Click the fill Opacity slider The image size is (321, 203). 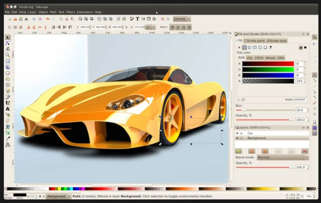click(265, 120)
